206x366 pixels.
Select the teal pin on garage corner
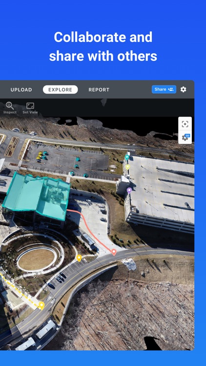[x=127, y=157]
